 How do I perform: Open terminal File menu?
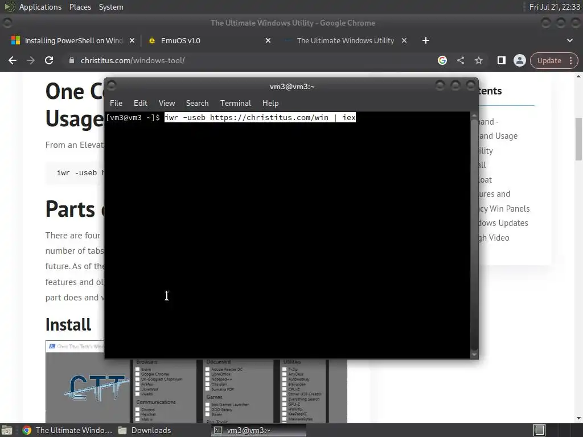pos(116,104)
